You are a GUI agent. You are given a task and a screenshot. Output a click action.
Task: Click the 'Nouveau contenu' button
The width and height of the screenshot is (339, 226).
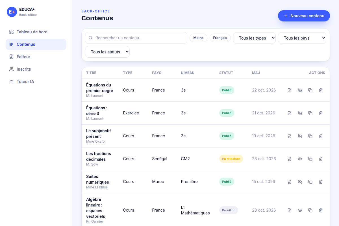304,16
